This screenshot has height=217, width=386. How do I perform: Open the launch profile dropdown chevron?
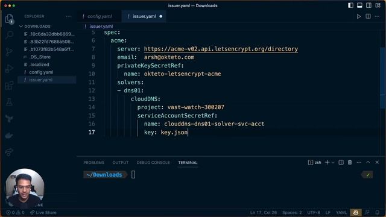click(x=333, y=162)
